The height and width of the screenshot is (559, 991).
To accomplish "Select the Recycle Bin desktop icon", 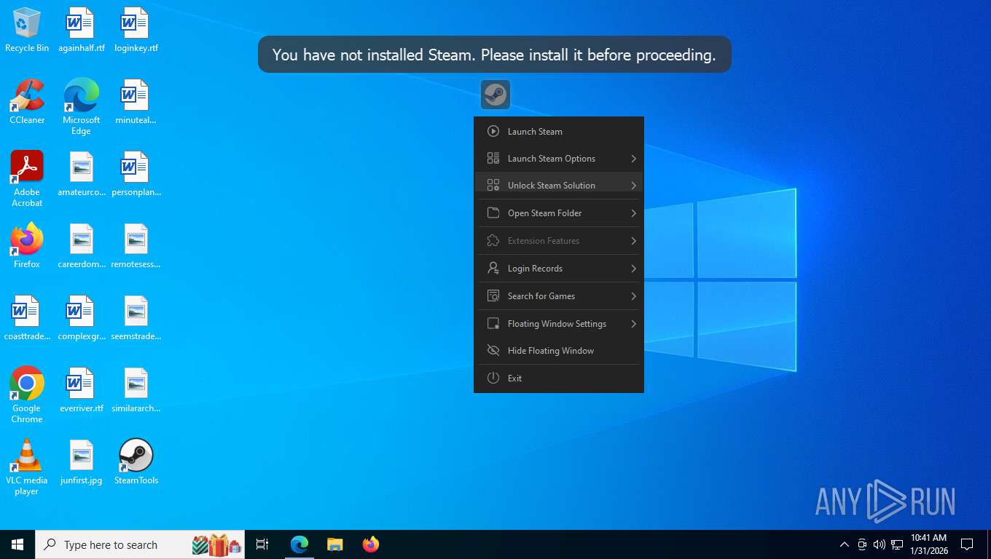I will [x=27, y=30].
